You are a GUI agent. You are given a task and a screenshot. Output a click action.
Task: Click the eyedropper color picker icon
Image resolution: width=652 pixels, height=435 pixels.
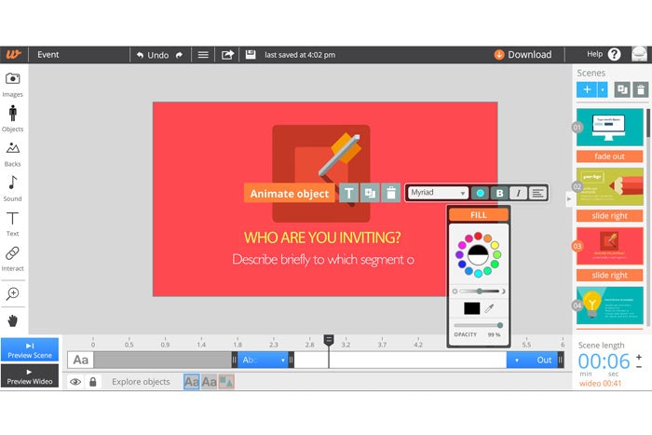click(489, 307)
